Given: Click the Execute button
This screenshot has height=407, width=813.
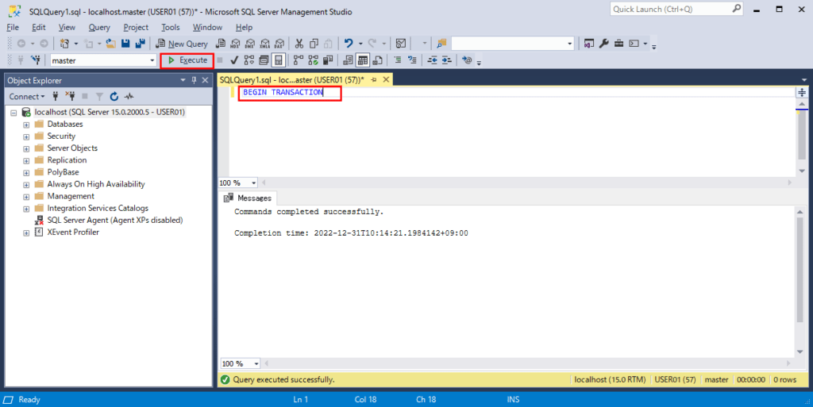Looking at the screenshot, I should (x=187, y=60).
